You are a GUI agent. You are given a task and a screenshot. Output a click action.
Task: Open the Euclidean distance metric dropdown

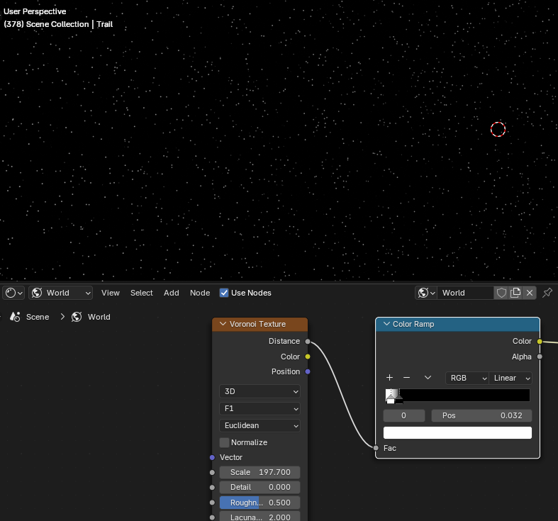click(260, 425)
